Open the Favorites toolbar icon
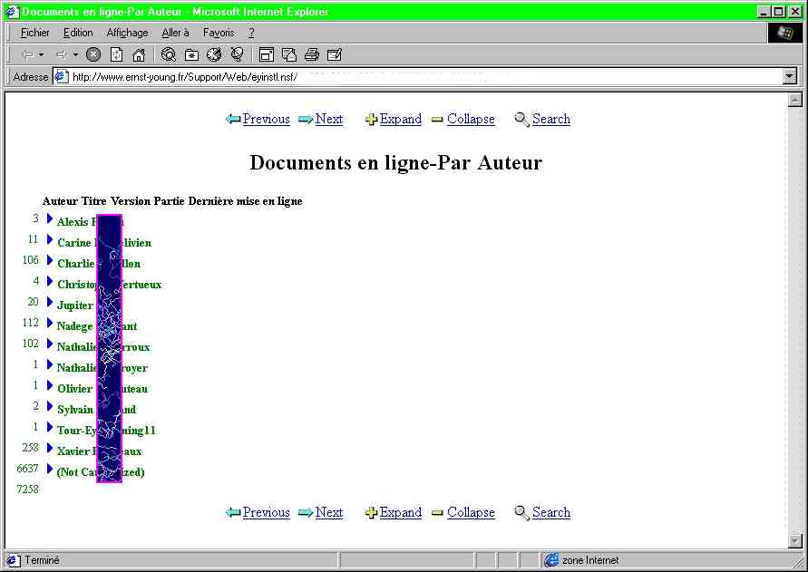The width and height of the screenshot is (808, 572). (191, 54)
